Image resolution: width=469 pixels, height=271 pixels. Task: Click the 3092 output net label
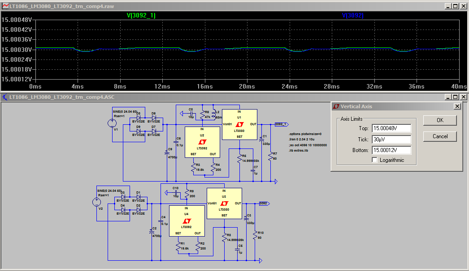click(264, 203)
